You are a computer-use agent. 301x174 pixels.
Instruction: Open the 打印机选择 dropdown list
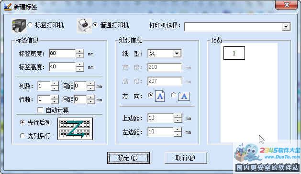286,26
